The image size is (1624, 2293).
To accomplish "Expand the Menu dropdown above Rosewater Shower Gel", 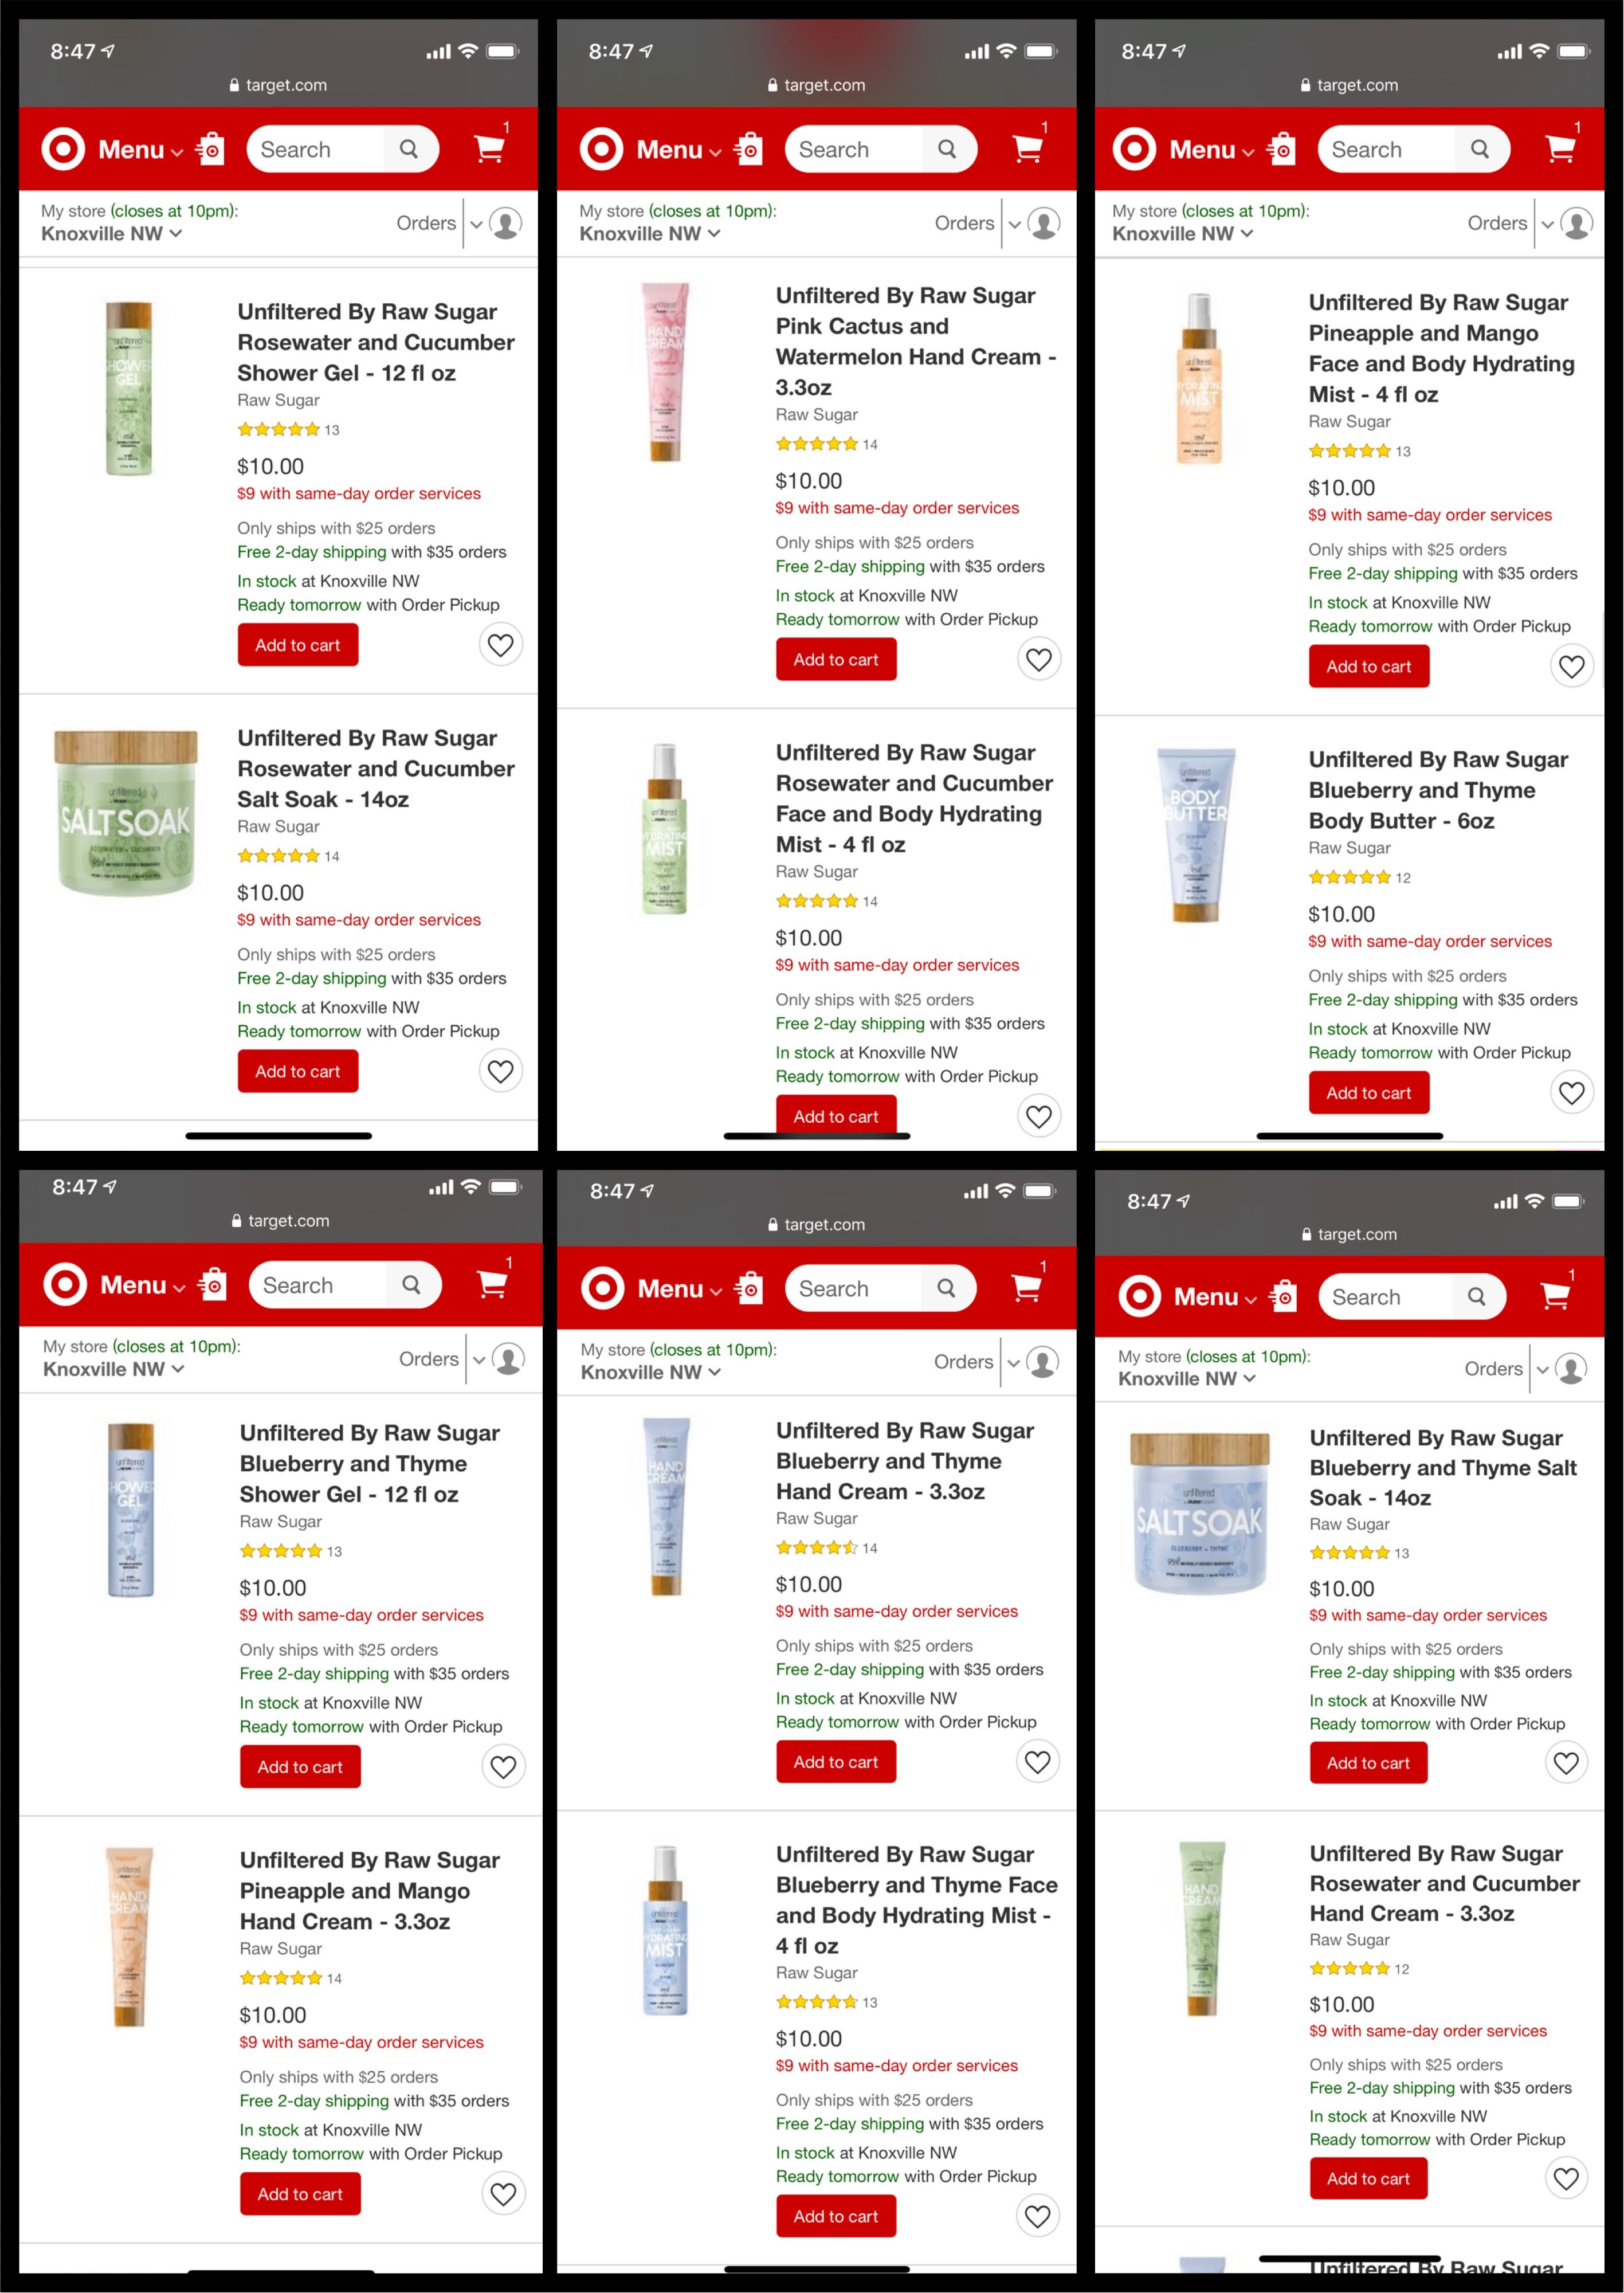I will coord(141,150).
